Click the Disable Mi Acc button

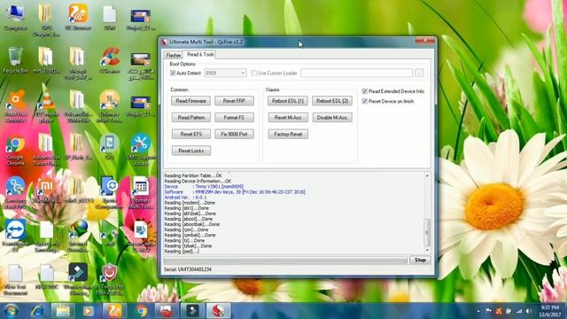pyautogui.click(x=332, y=118)
